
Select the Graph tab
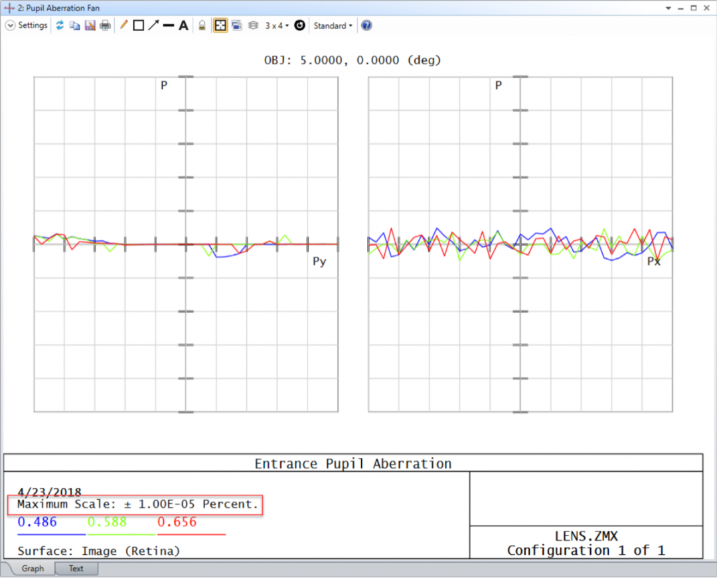click(31, 568)
